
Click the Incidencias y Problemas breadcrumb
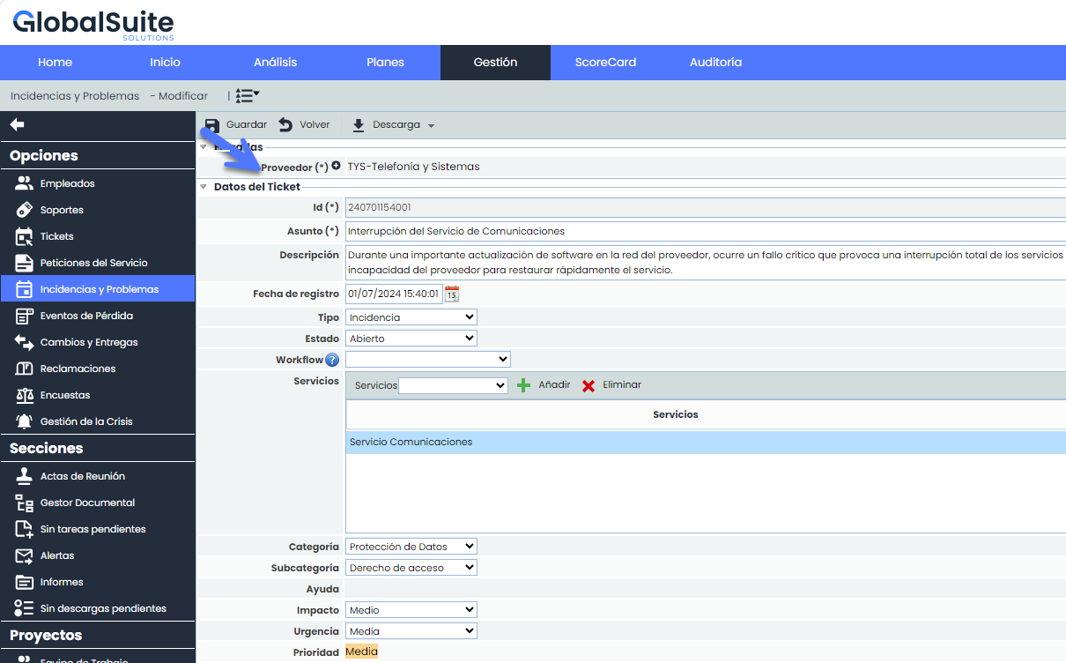point(75,96)
